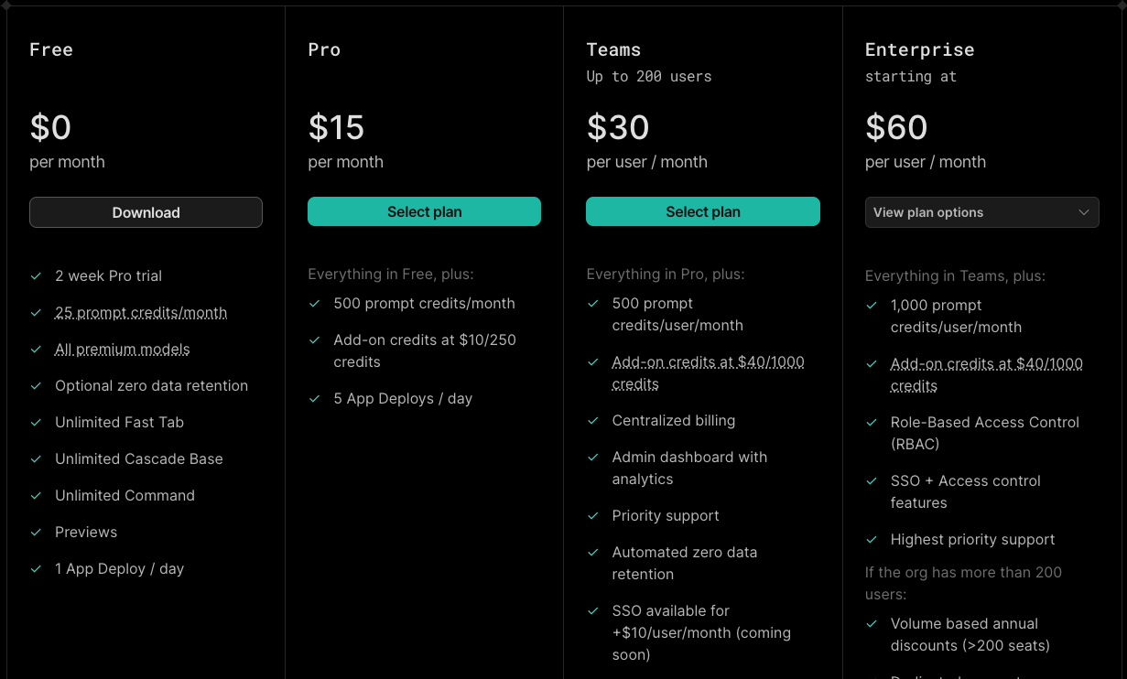Screen dimensions: 1127x679
Task: Click the $30 Teams price text
Action: click(618, 127)
